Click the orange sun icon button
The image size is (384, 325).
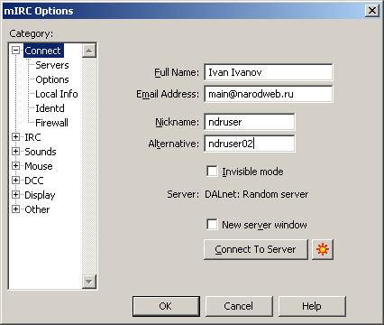(323, 249)
